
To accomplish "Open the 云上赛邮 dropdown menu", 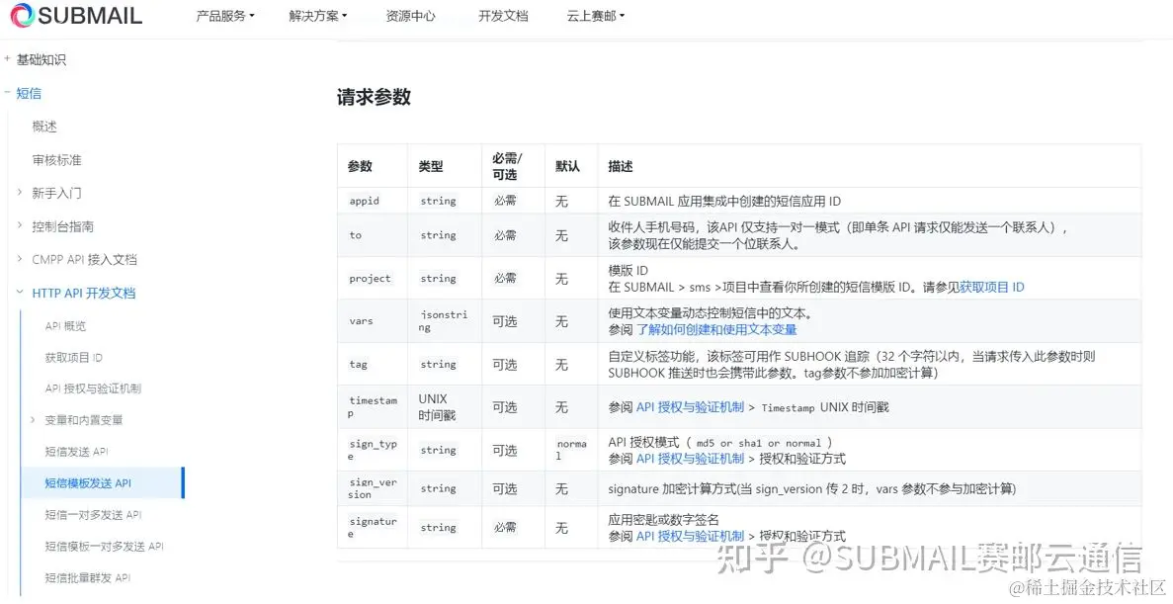I will [596, 16].
